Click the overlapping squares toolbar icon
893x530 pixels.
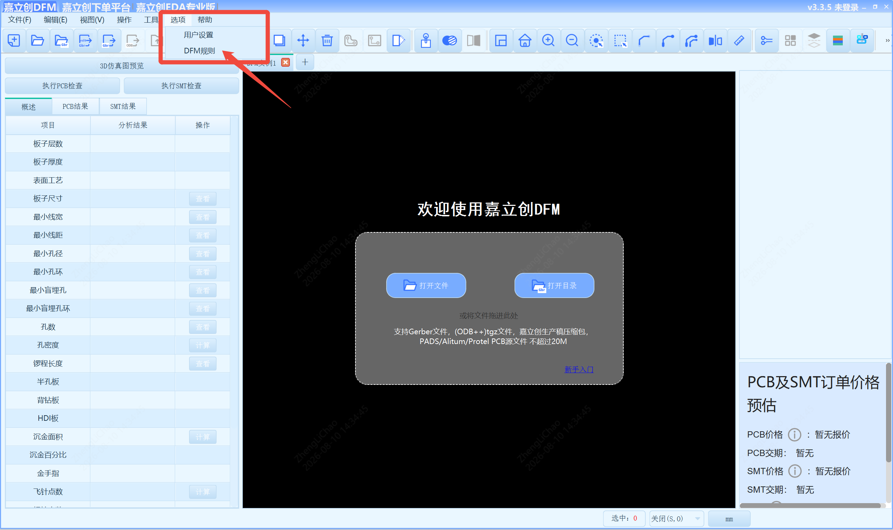pos(279,40)
